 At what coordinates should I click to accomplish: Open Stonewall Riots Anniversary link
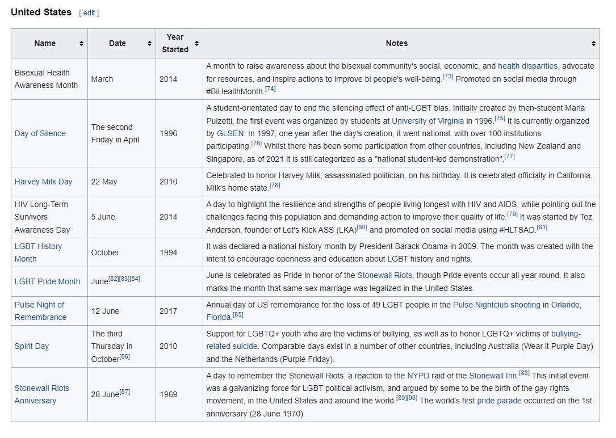click(41, 394)
